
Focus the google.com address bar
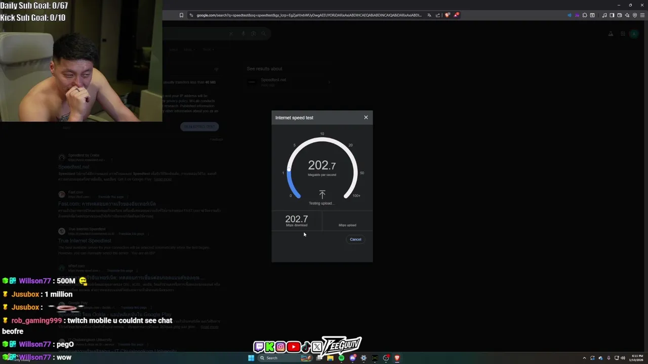coord(309,15)
